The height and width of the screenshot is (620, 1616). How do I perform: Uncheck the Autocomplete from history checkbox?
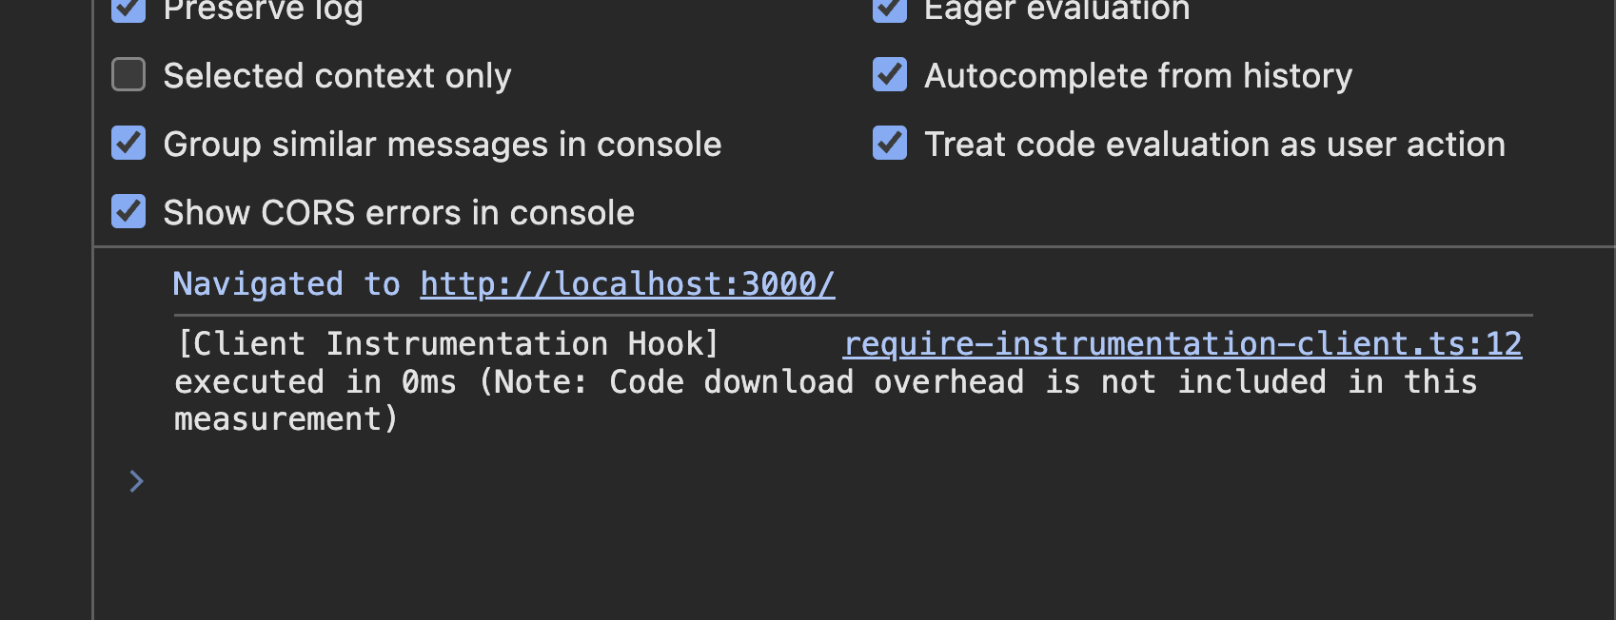[890, 74]
